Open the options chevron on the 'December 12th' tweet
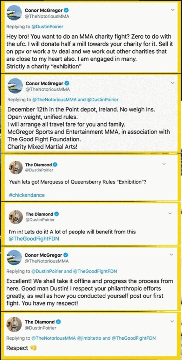 (173, 83)
